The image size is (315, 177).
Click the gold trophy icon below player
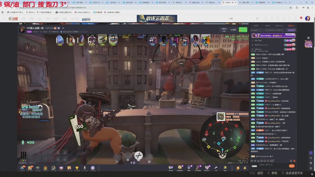77,168
